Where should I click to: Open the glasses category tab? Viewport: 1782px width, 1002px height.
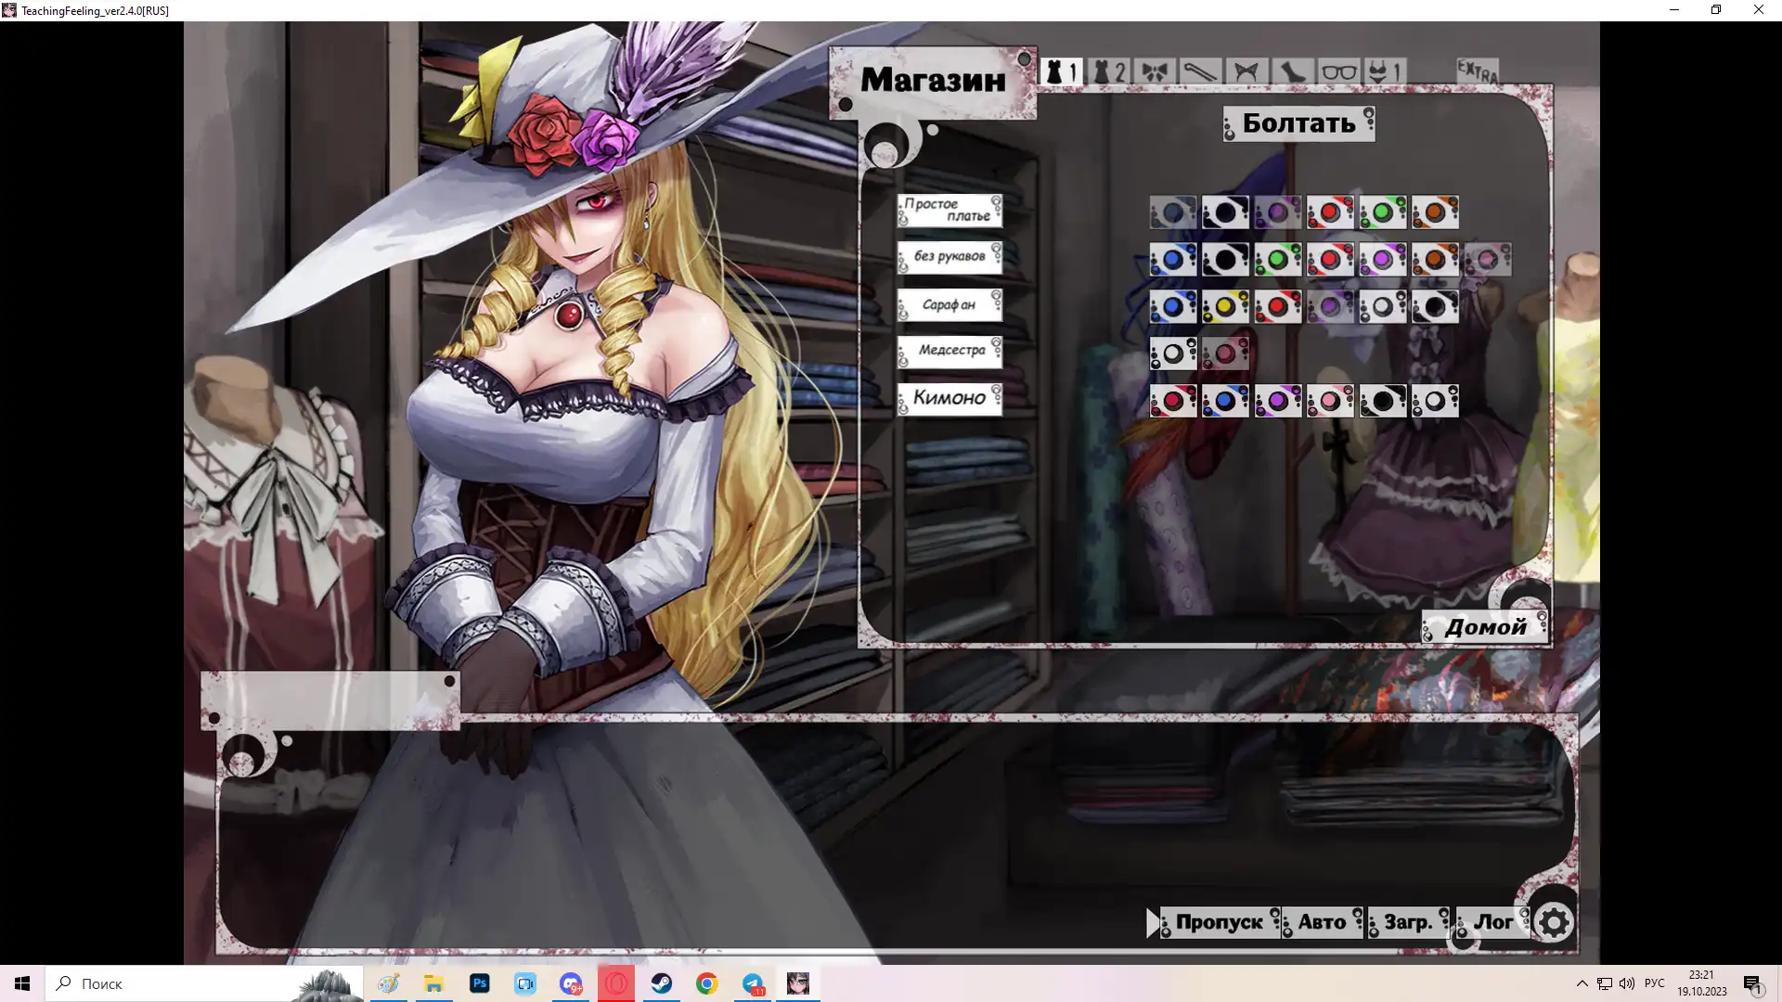coord(1338,71)
